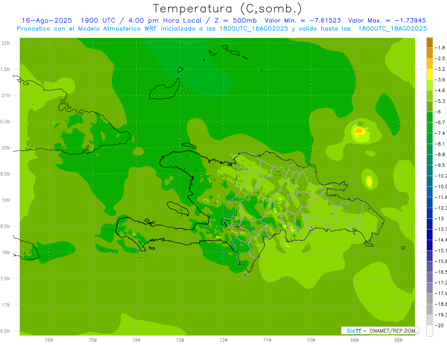Click the "22N" latitude label
The width and height of the screenshot is (447, 345).
pyautogui.click(x=5, y=43)
